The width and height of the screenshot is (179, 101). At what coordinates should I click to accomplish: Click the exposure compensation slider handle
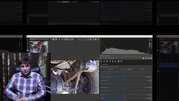[x=125, y=79]
